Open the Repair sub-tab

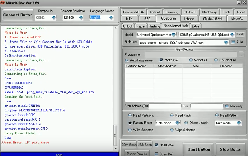click(x=141, y=26)
